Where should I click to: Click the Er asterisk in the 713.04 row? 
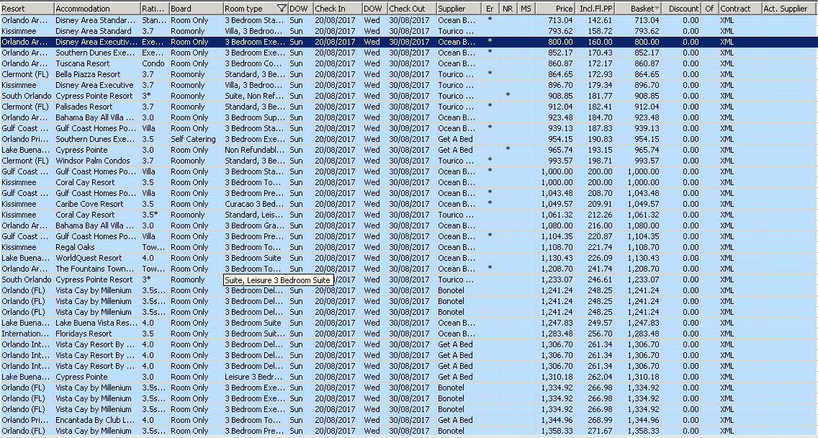pyautogui.click(x=490, y=20)
